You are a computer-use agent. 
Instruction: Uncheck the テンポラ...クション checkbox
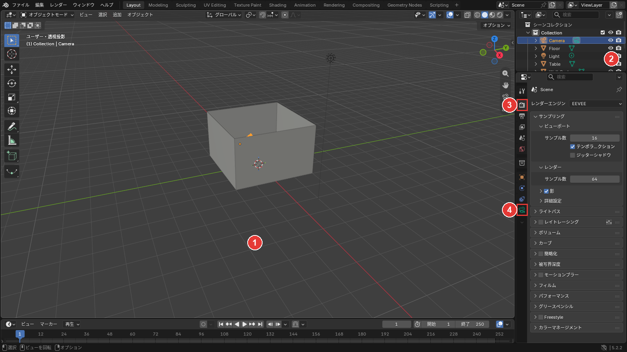pos(573,147)
